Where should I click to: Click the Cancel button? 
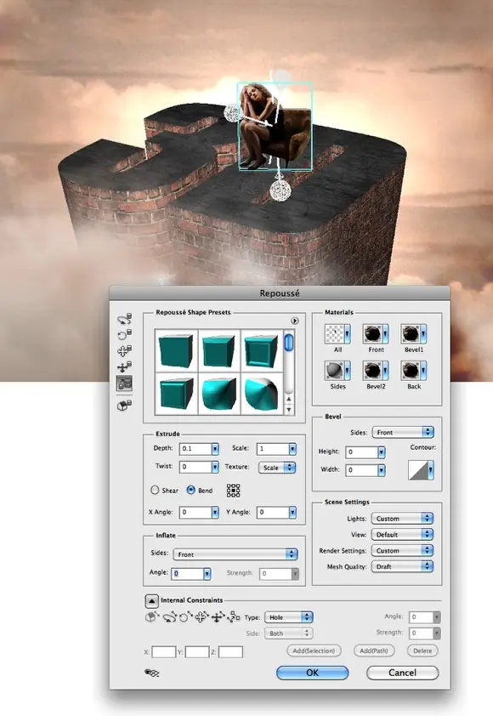[402, 673]
